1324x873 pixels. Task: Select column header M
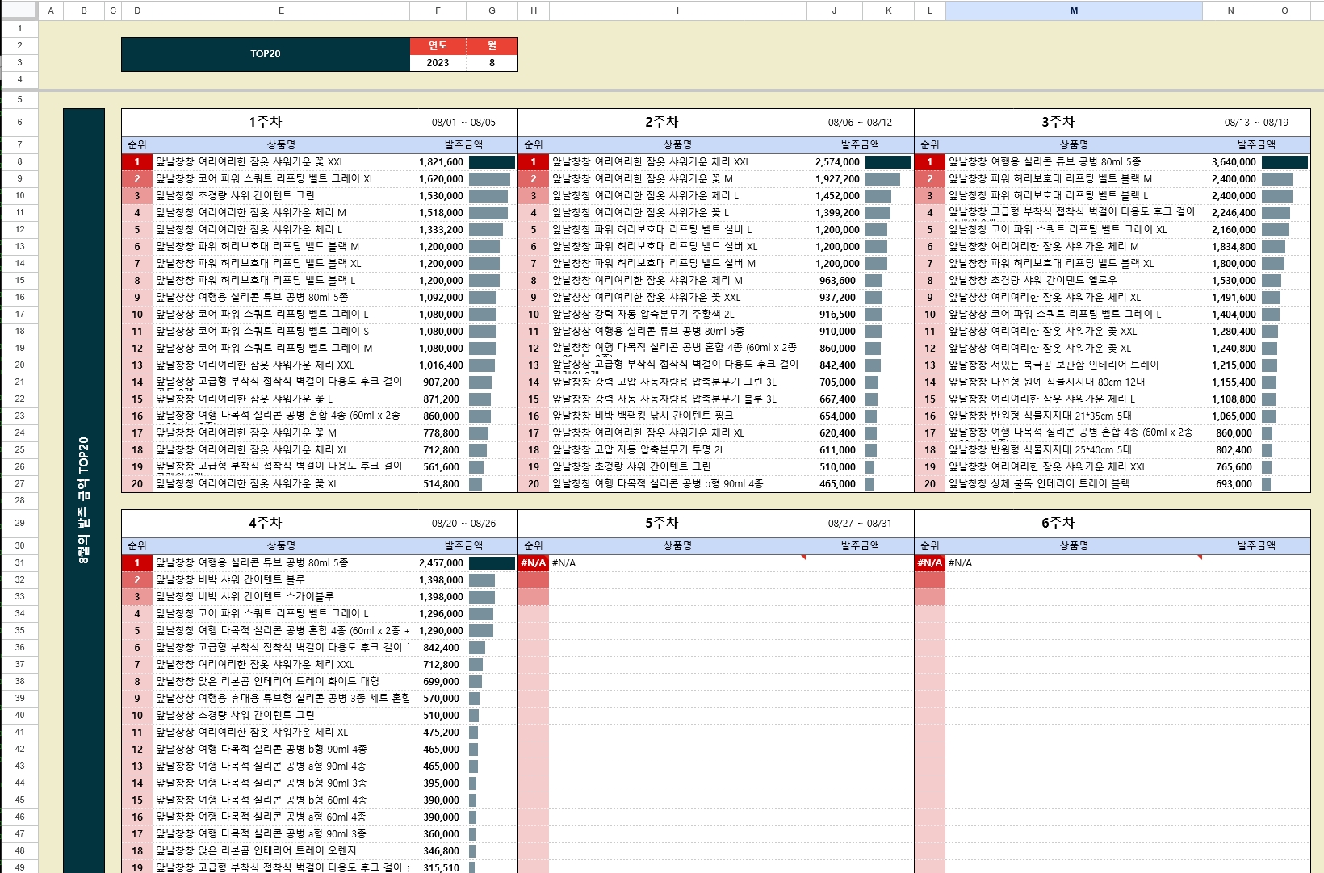coord(1074,10)
